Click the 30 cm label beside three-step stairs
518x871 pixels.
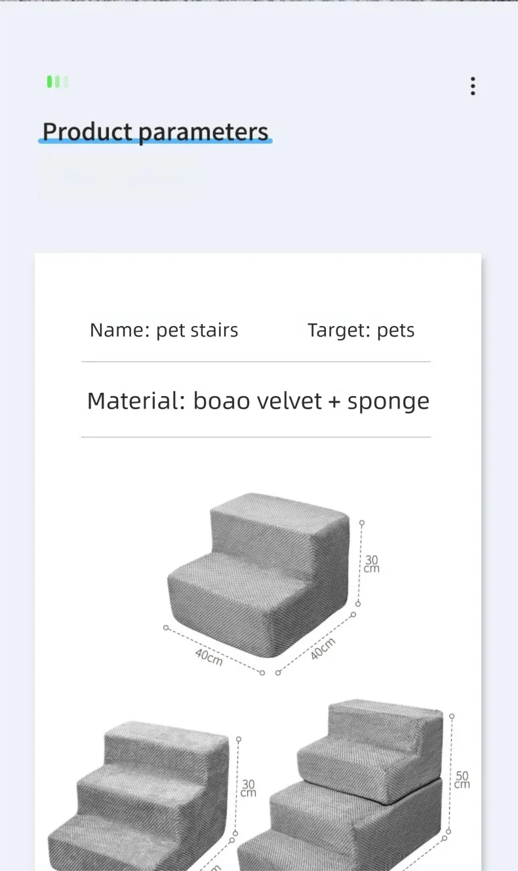248,788
